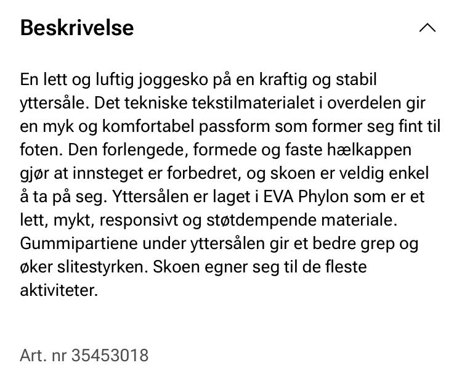
Task: Click the Beskrivelse heading
Action: coord(77,28)
